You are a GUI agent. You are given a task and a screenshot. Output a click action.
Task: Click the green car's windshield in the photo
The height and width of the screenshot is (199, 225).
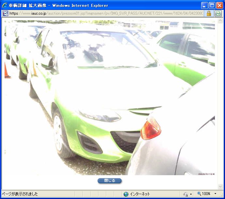[104, 49]
